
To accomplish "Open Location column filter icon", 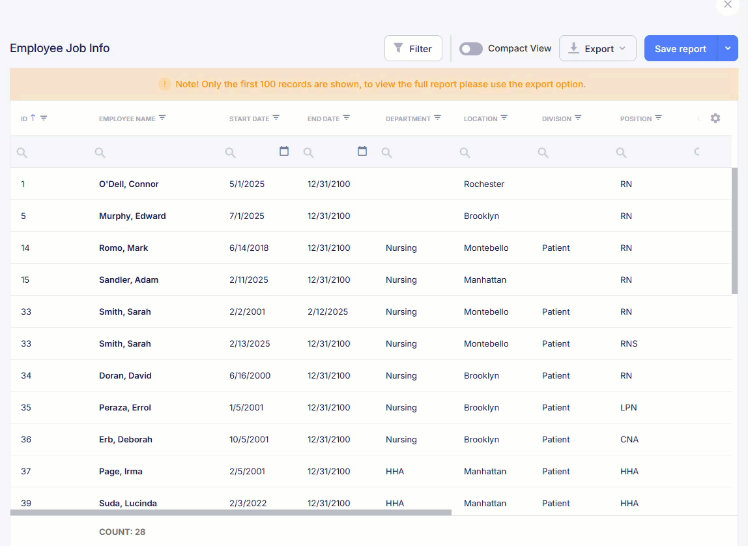I will point(504,118).
